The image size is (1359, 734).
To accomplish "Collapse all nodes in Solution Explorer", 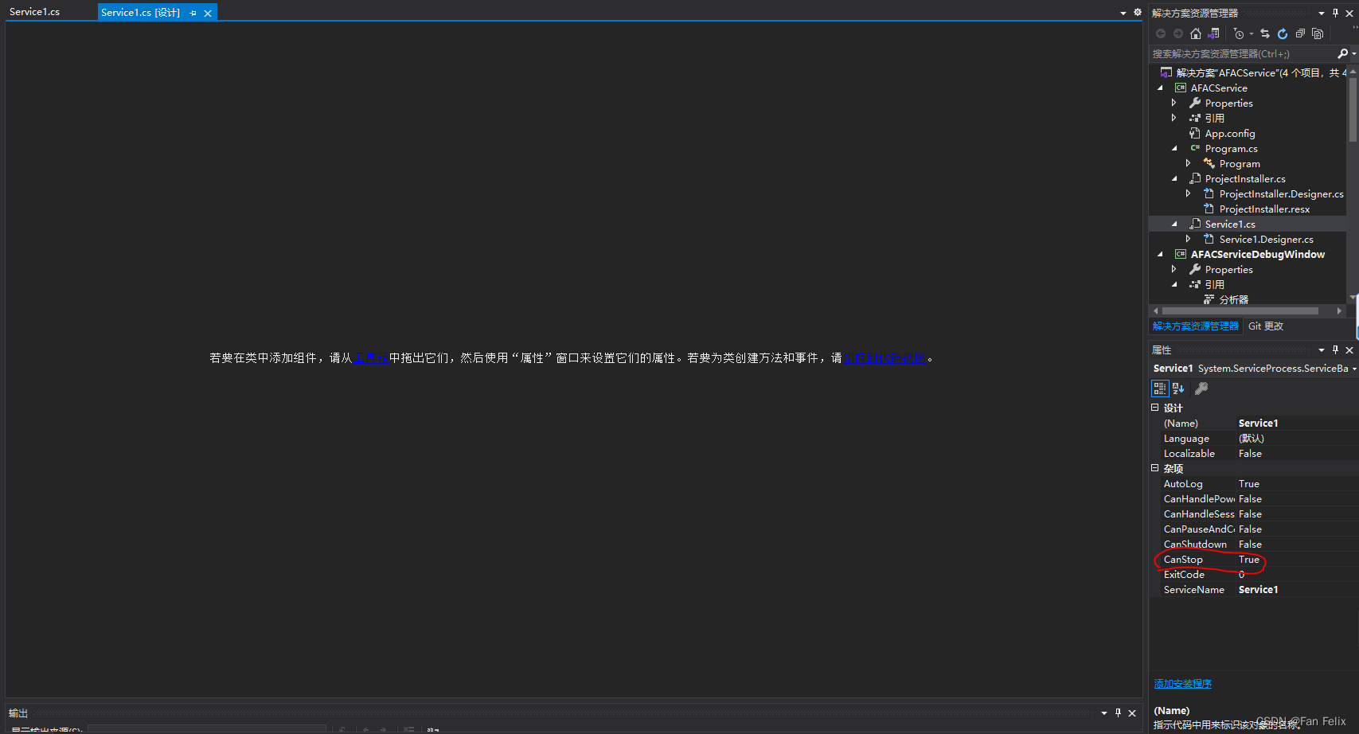I will pyautogui.click(x=1300, y=33).
